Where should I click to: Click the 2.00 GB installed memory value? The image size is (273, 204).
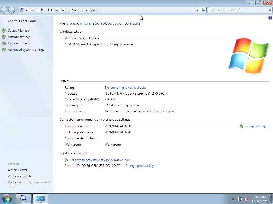click(x=110, y=99)
